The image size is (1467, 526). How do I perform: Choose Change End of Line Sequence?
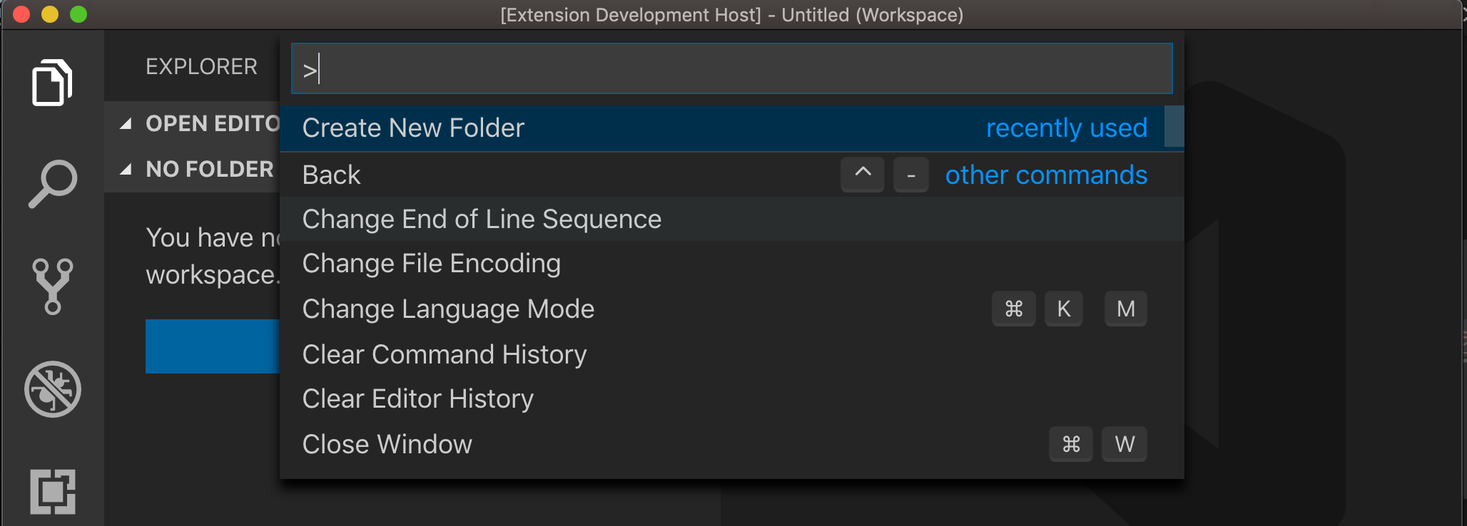[482, 220]
